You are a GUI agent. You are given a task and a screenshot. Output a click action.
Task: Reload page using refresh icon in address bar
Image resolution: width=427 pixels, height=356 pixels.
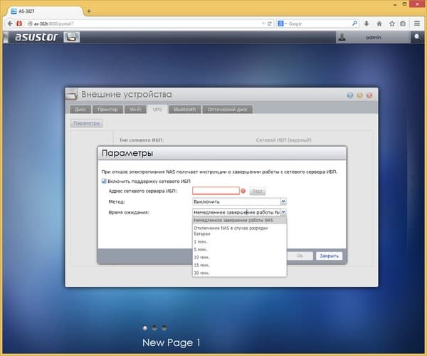click(x=270, y=23)
